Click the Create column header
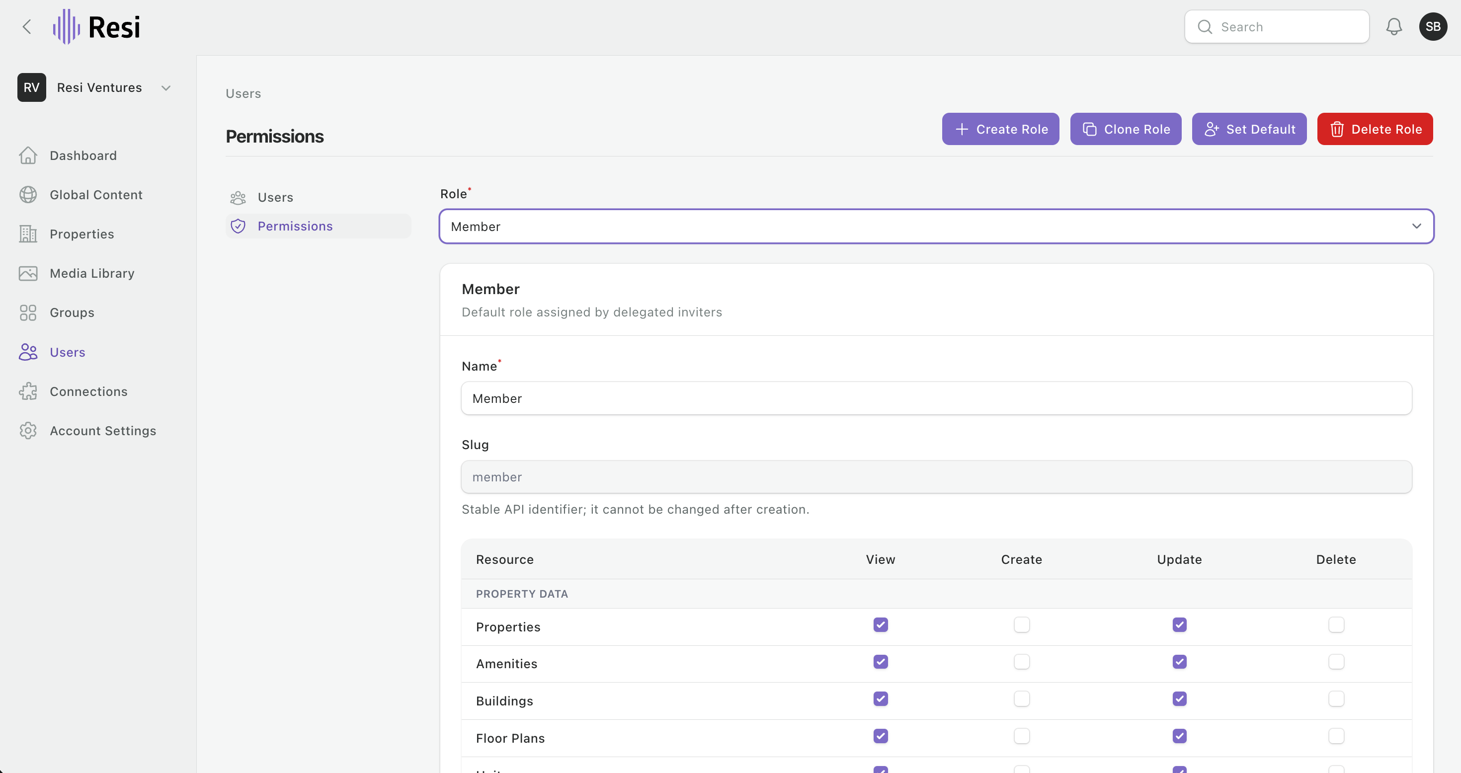The width and height of the screenshot is (1461, 773). [x=1021, y=559]
